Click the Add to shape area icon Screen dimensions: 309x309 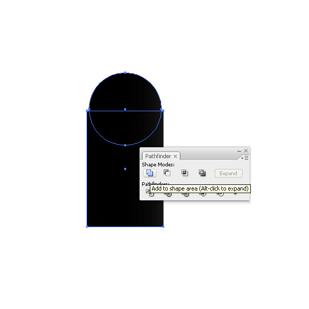point(150,173)
